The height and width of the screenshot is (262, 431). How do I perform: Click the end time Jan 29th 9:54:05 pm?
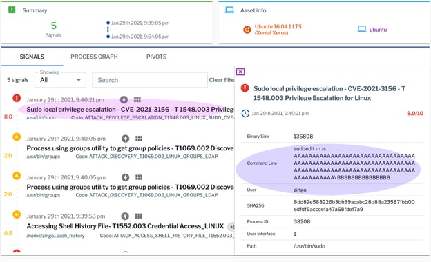pos(140,37)
